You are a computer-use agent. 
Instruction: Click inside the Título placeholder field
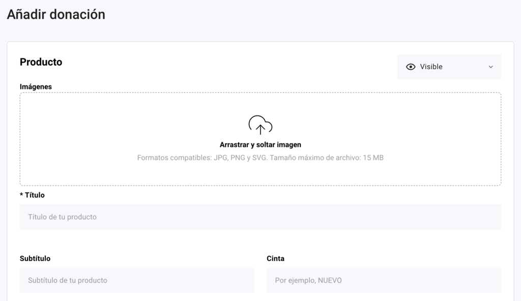point(260,217)
